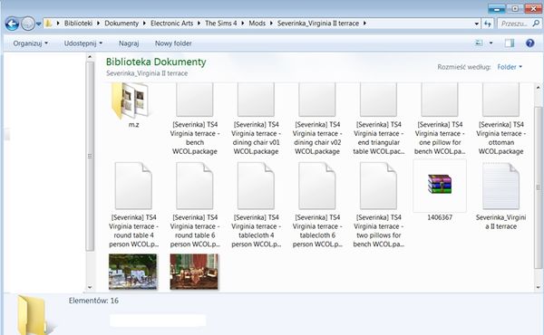The width and height of the screenshot is (544, 335).
Task: Open the Udostępnij menu
Action: (83, 43)
